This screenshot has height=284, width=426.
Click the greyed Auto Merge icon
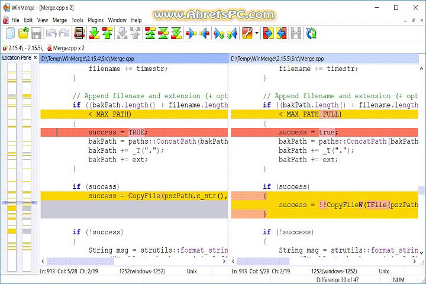[296, 33]
